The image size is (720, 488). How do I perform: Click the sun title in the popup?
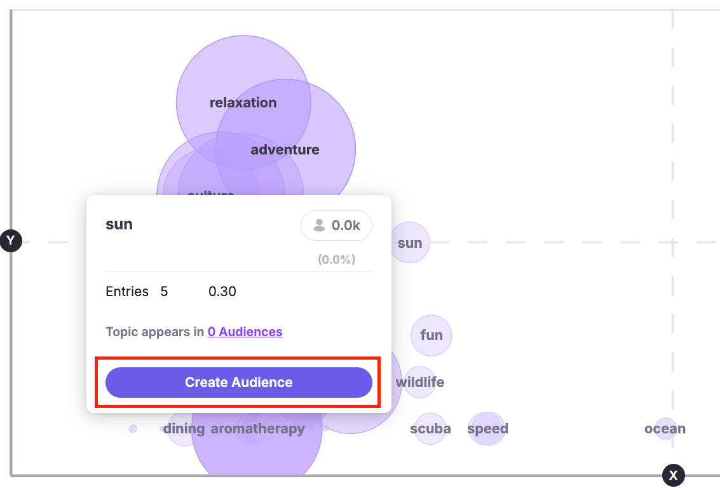[119, 224]
